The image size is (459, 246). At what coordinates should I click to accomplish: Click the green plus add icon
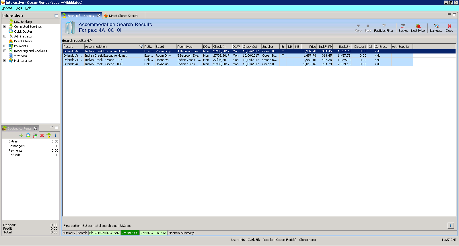(21, 135)
